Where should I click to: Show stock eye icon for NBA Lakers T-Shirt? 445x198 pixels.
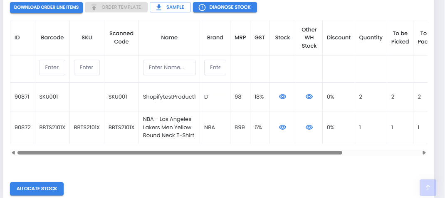282,127
